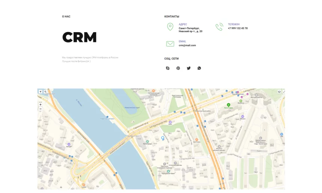
Task: Click the green location pin address icon
Action: pyautogui.click(x=170, y=27)
